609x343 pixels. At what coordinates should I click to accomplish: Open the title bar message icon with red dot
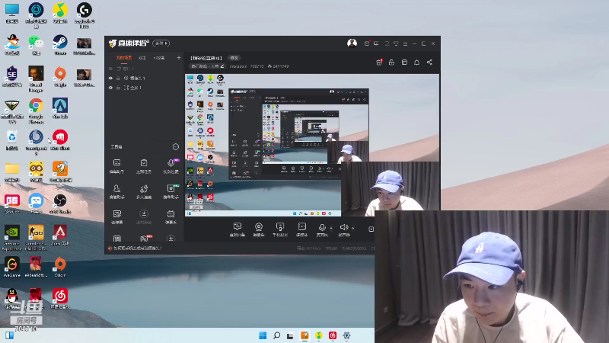(367, 43)
